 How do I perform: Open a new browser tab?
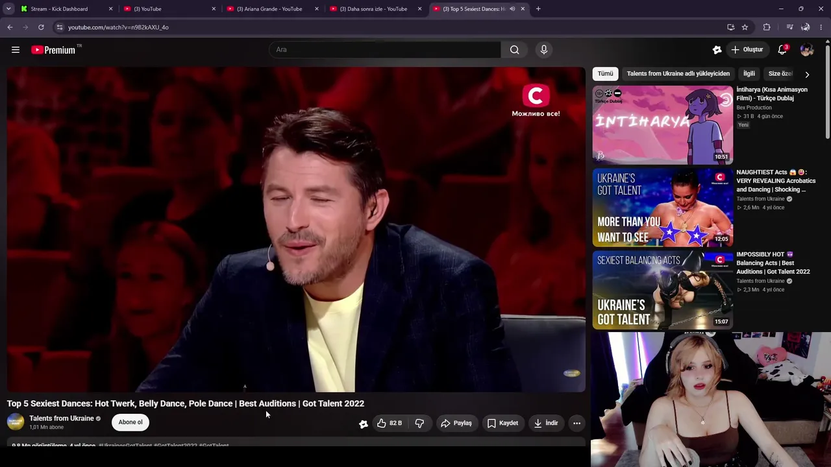pyautogui.click(x=538, y=8)
